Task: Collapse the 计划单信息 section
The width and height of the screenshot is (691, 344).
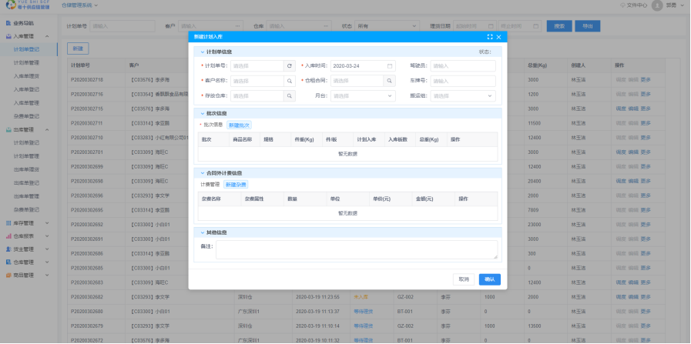Action: [x=203, y=52]
